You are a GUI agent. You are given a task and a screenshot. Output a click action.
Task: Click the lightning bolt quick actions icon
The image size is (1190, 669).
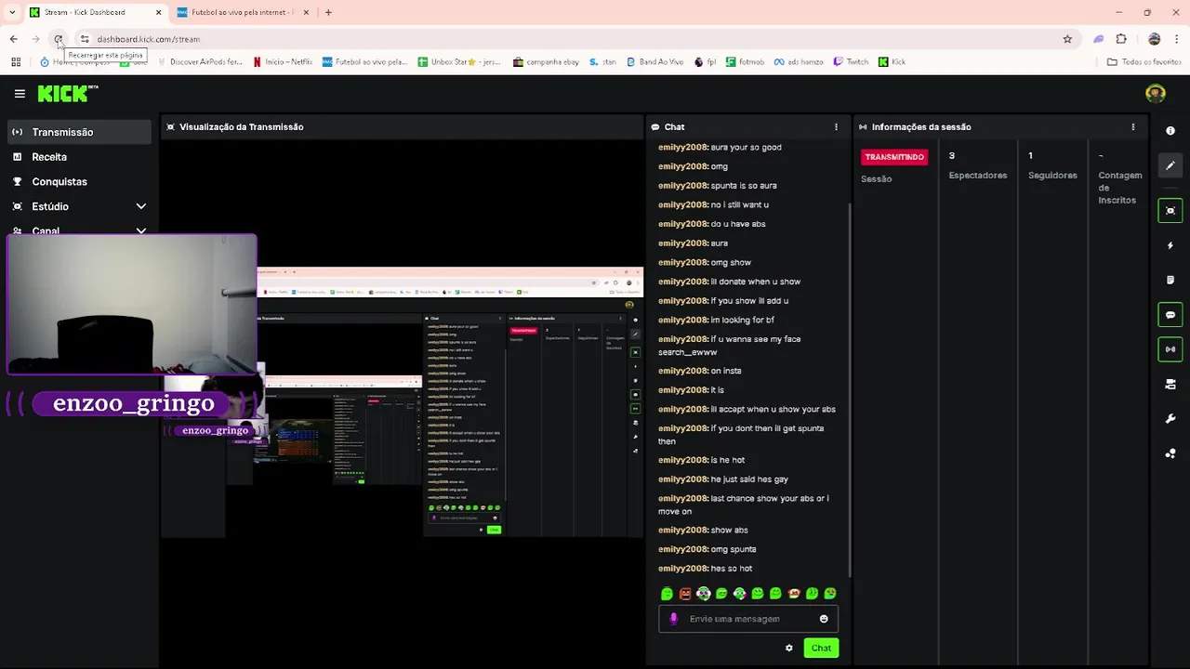[x=1170, y=245]
